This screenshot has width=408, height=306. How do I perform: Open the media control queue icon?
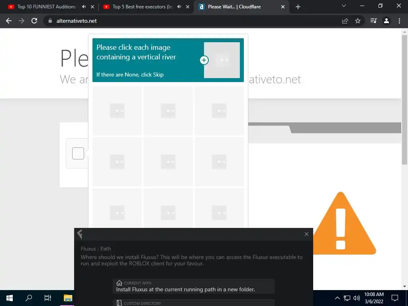(373, 21)
